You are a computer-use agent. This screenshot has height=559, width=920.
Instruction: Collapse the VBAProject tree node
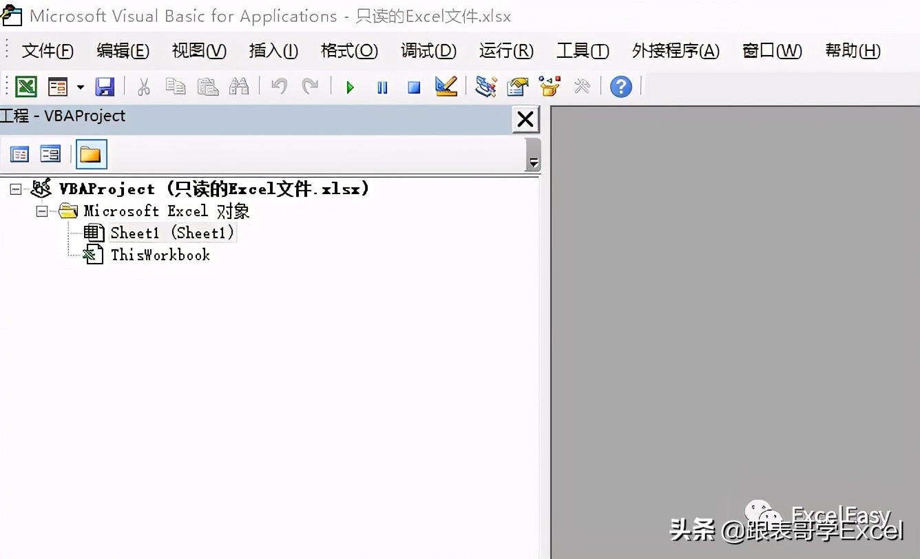pyautogui.click(x=16, y=189)
